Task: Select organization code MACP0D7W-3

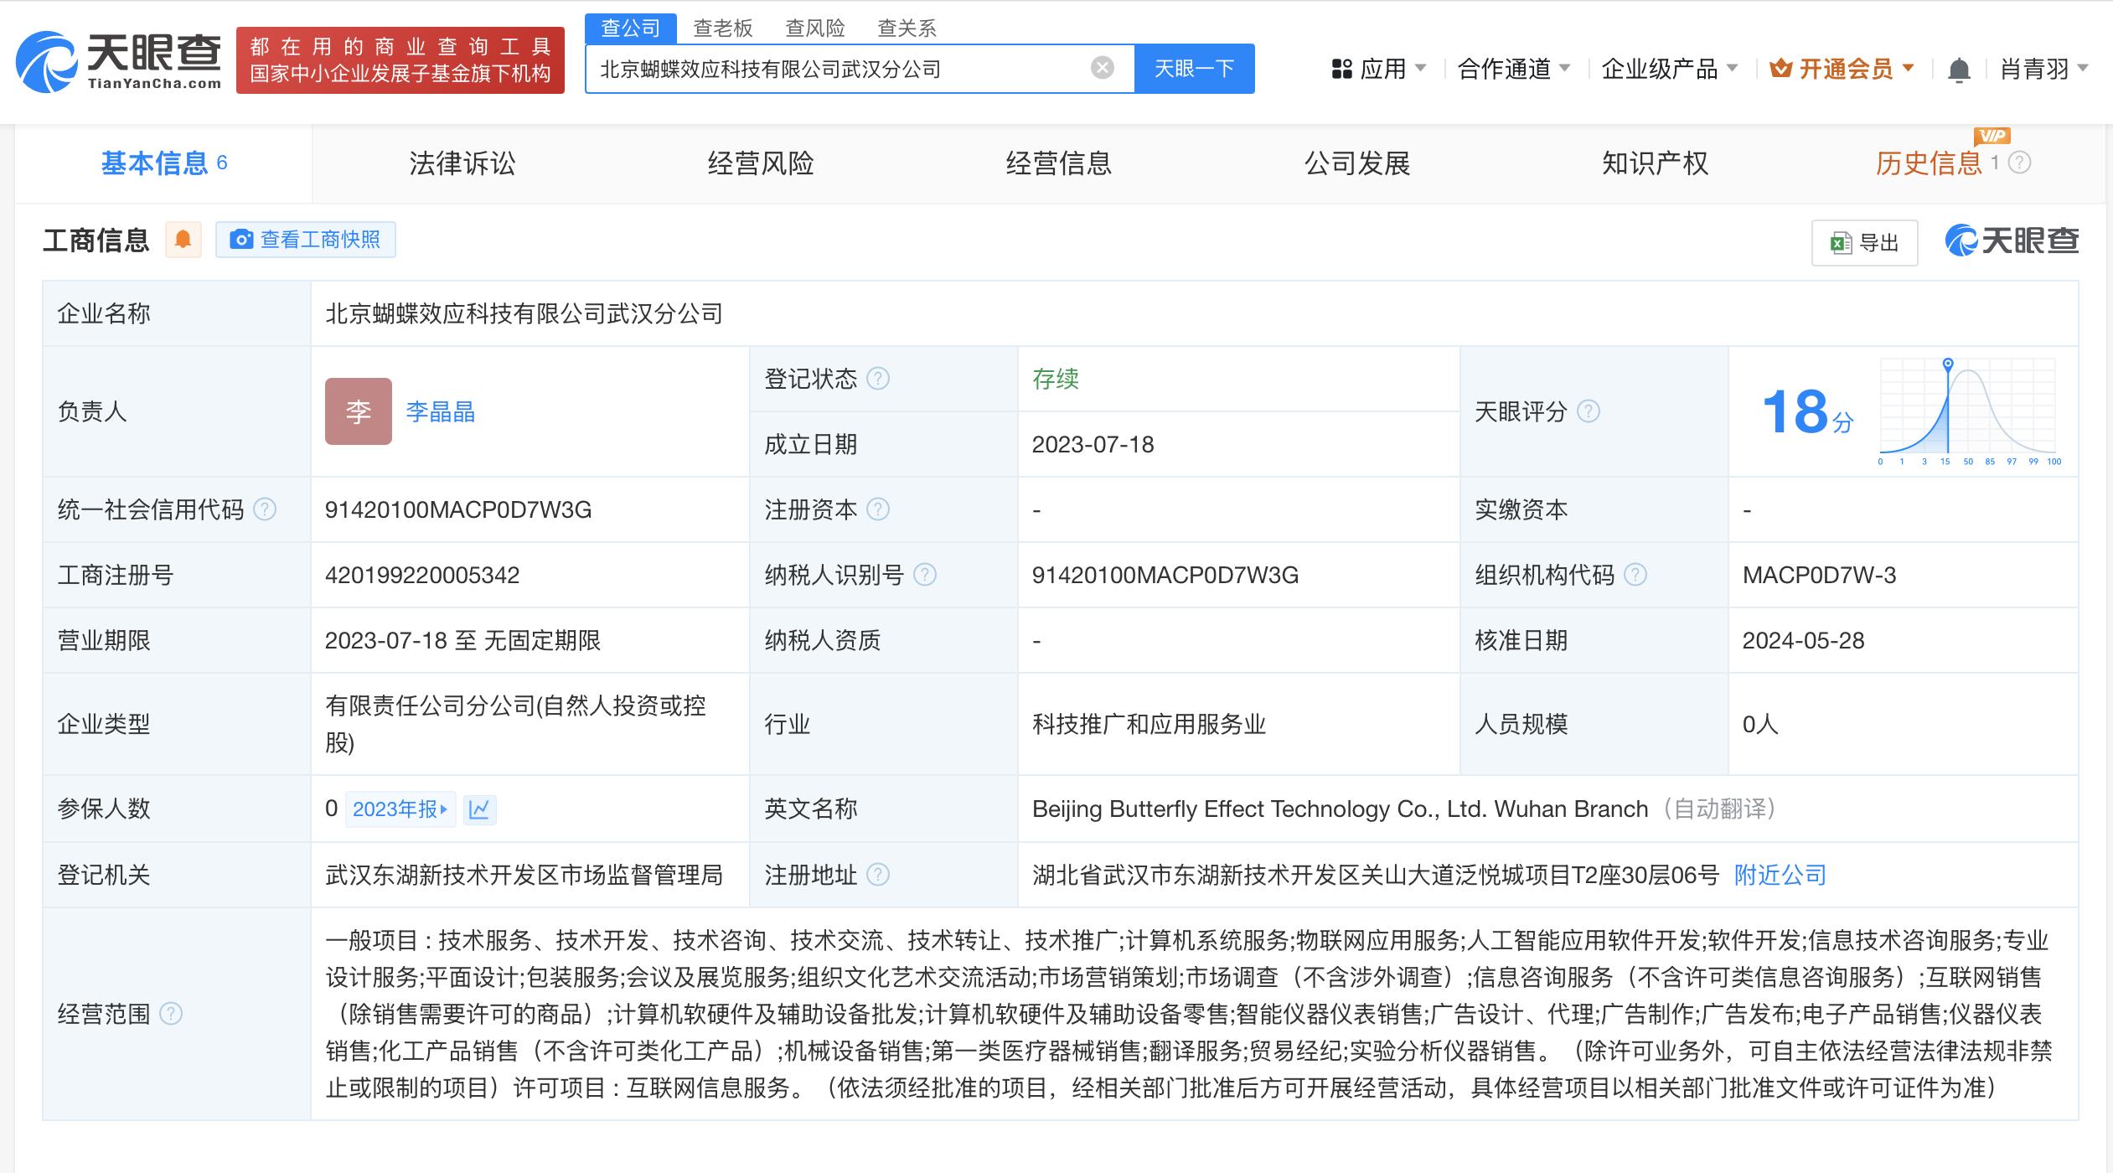Action: click(x=1819, y=575)
